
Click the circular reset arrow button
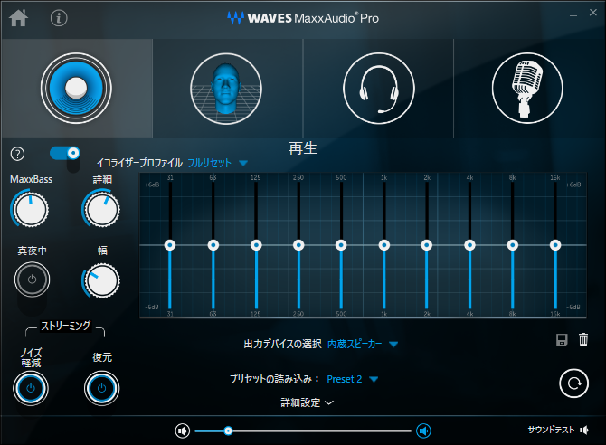pyautogui.click(x=574, y=383)
